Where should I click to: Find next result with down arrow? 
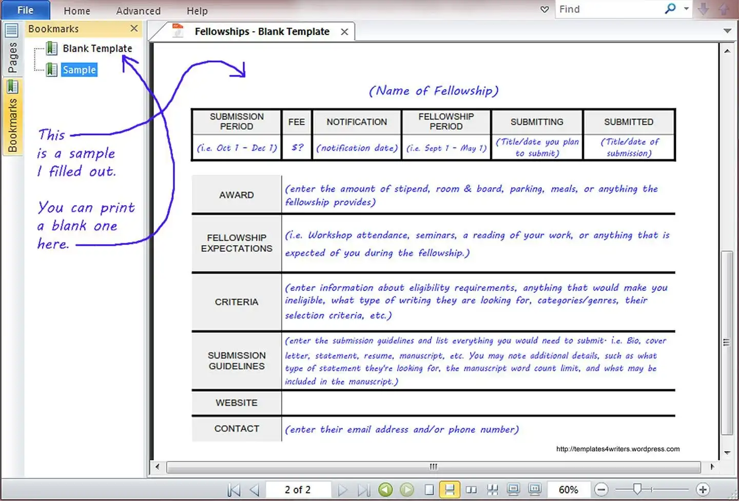pyautogui.click(x=704, y=9)
